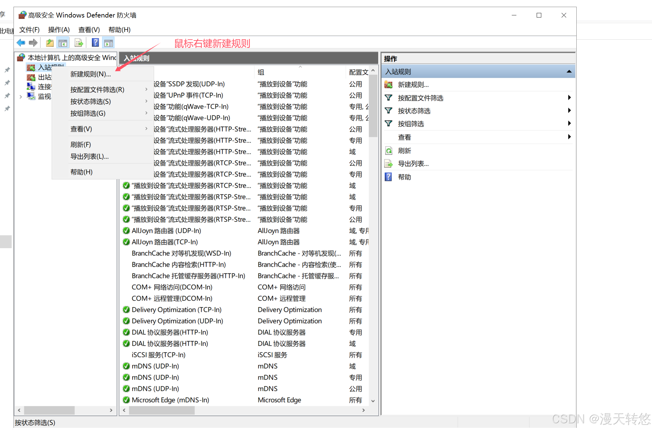Collapse the 入站规则 actions section header
Viewport: 652px width, 430px height.
point(569,72)
